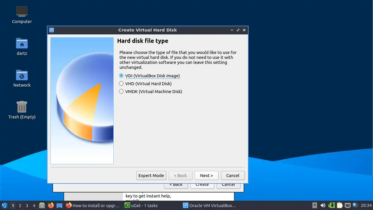The height and width of the screenshot is (210, 373).
Task: Click the removable media eject tray icon
Action: (x=314, y=205)
